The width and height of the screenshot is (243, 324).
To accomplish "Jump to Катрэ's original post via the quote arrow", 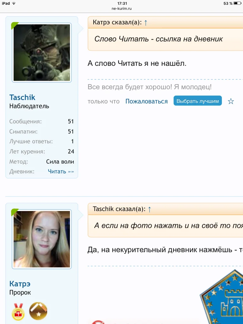I will (146, 22).
